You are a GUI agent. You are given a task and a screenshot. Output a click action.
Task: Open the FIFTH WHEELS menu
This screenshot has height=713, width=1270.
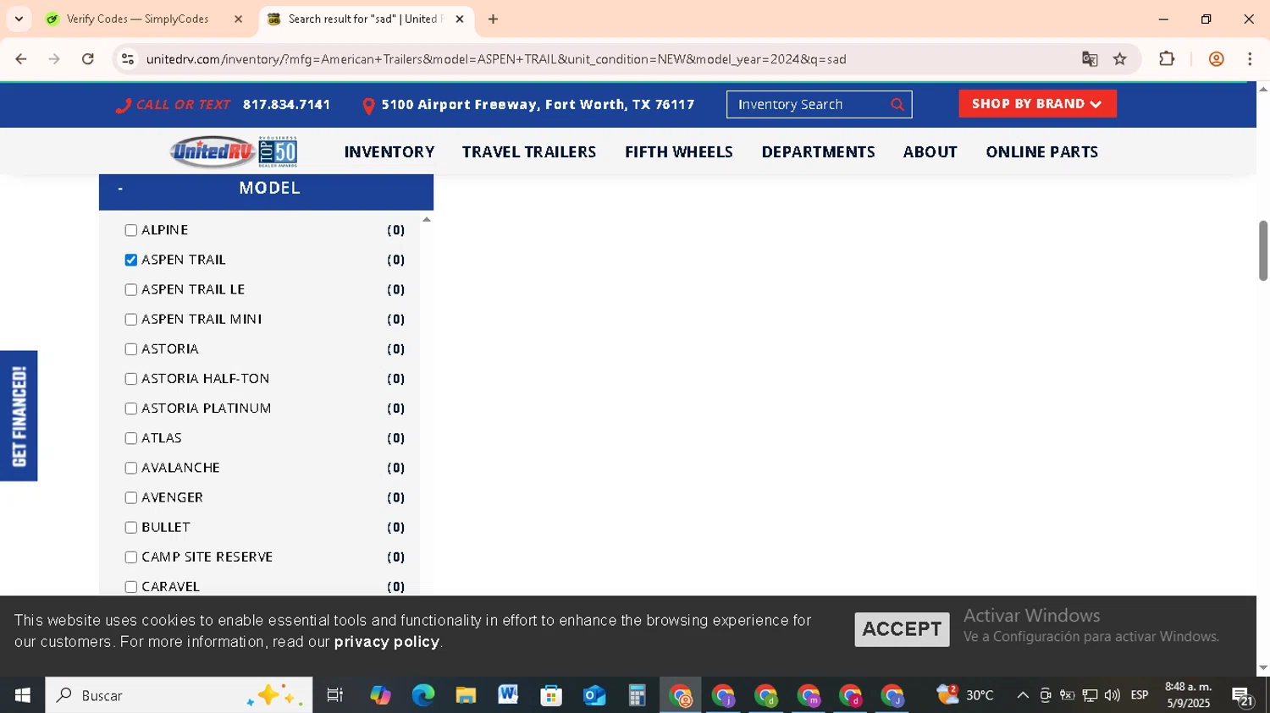(x=679, y=152)
